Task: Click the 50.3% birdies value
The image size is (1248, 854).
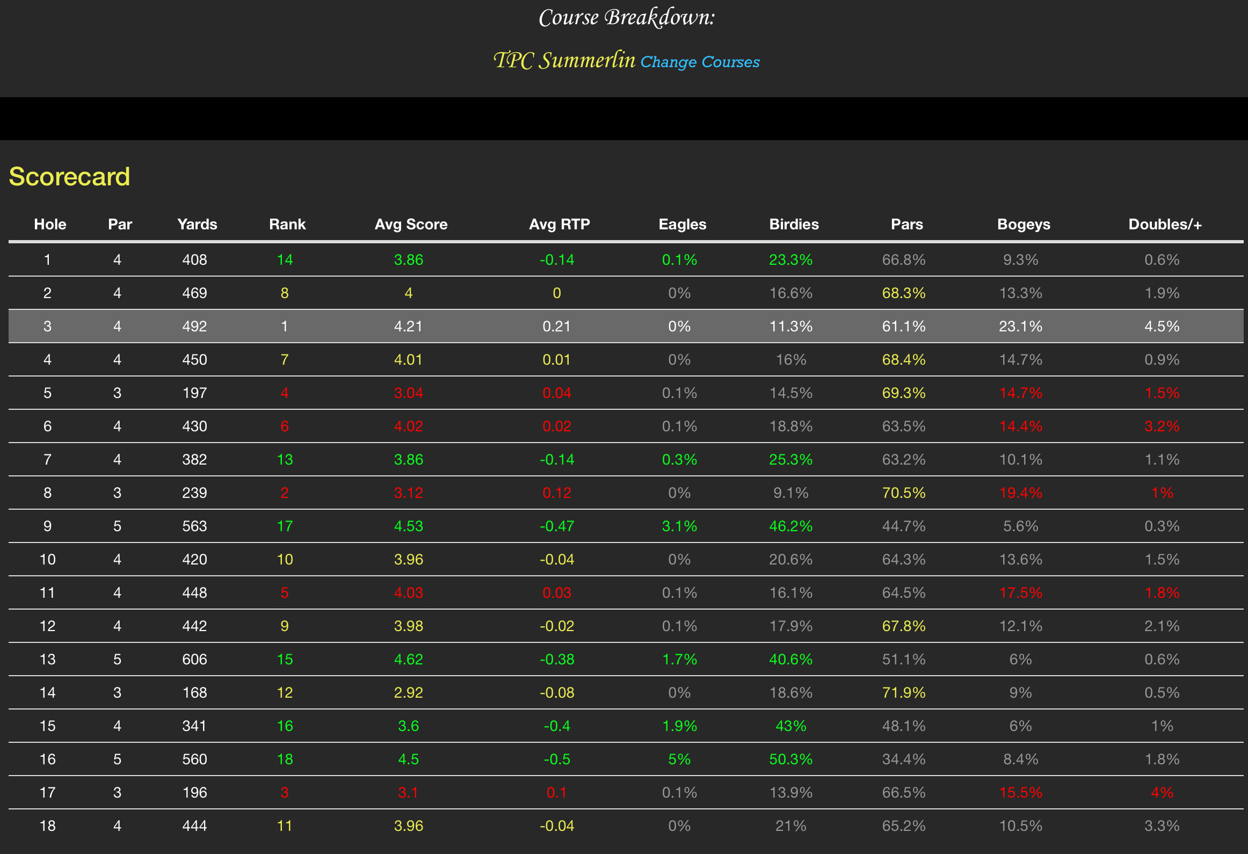Action: 790,759
